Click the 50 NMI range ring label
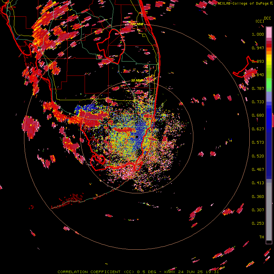Viewport: 274px width, 274px height. coord(137,81)
